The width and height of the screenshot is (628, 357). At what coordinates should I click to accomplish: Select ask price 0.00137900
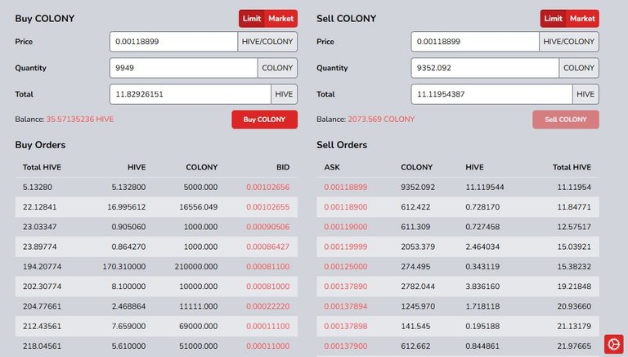pyautogui.click(x=346, y=345)
